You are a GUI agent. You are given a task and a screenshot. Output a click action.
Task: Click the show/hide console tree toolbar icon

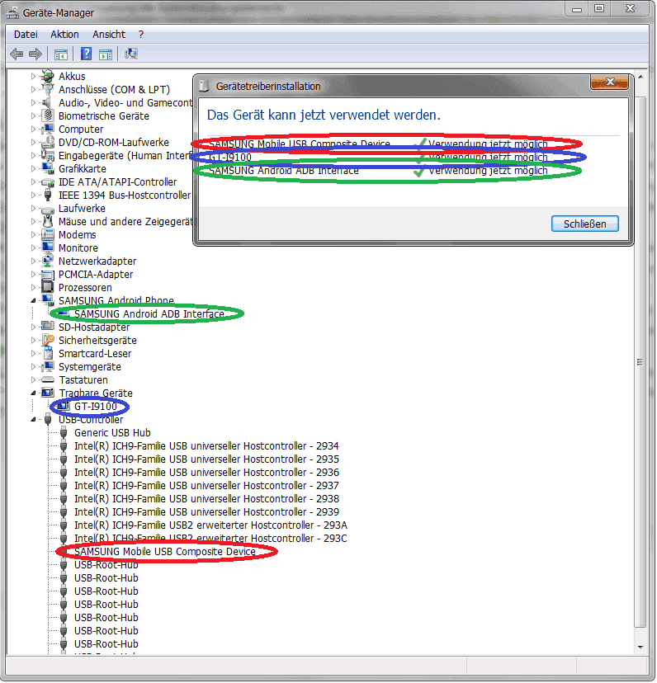pyautogui.click(x=61, y=54)
